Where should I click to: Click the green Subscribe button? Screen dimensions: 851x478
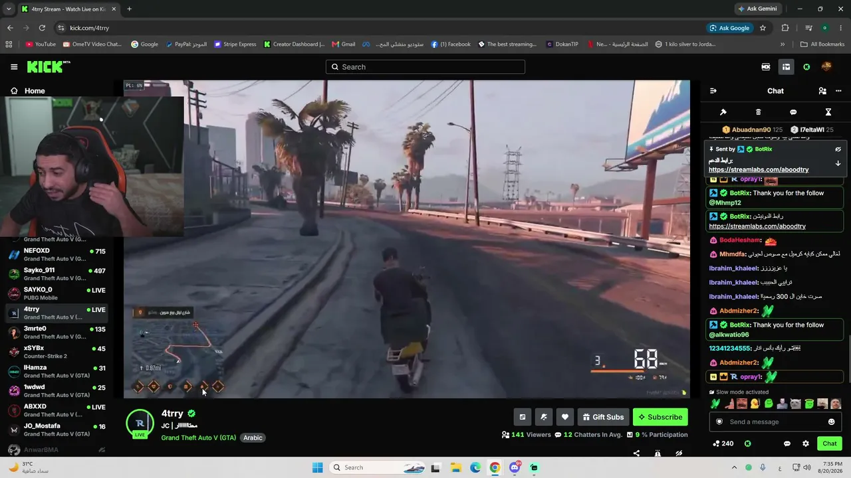click(660, 417)
